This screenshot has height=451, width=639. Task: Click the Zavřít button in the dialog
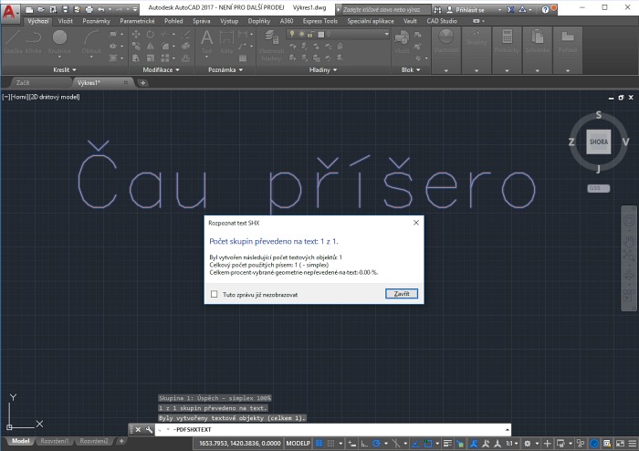pyautogui.click(x=402, y=294)
